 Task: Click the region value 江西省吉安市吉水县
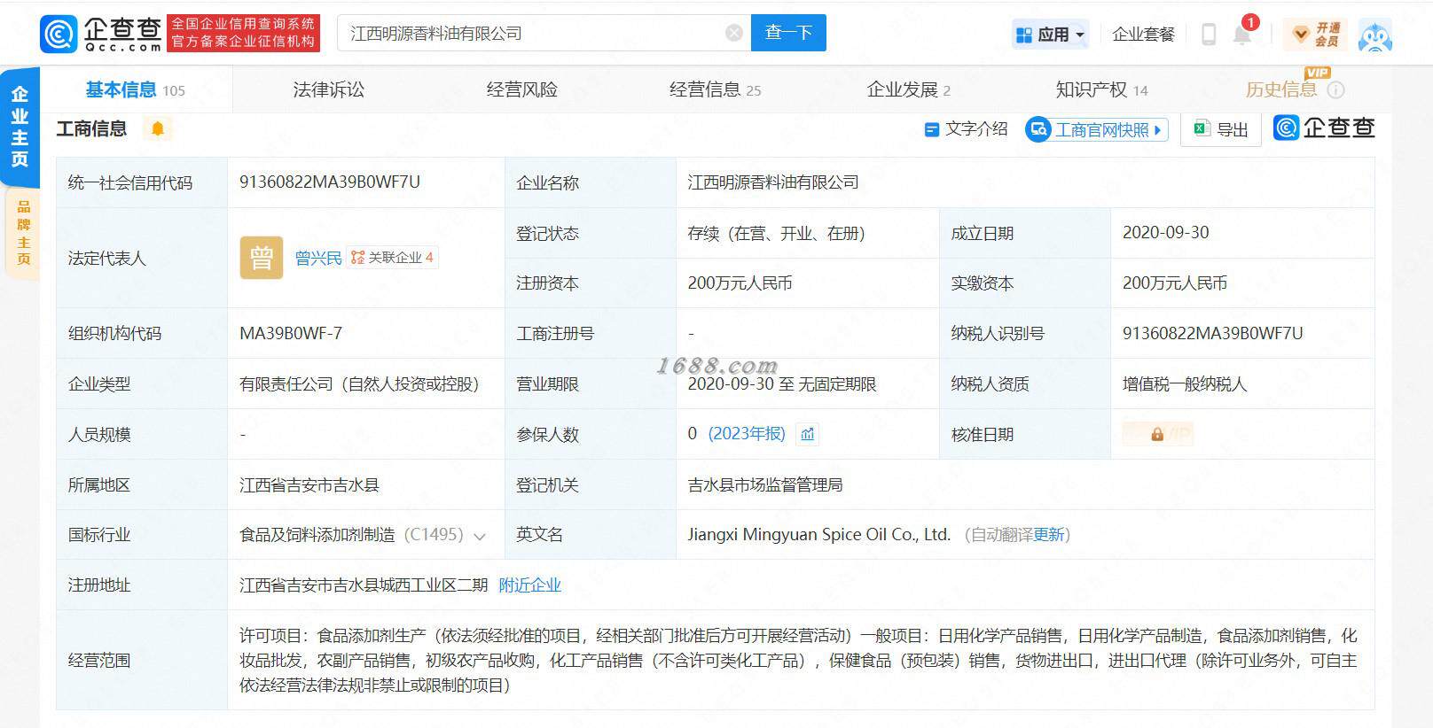pos(309,485)
